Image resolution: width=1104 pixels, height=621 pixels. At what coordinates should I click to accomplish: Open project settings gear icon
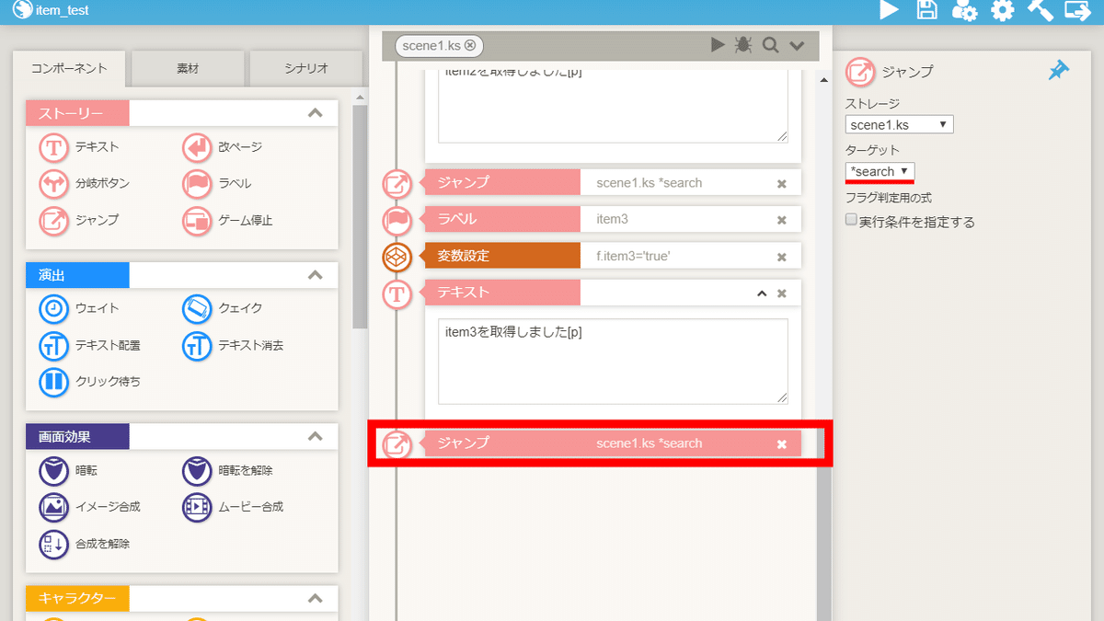pyautogui.click(x=1002, y=10)
